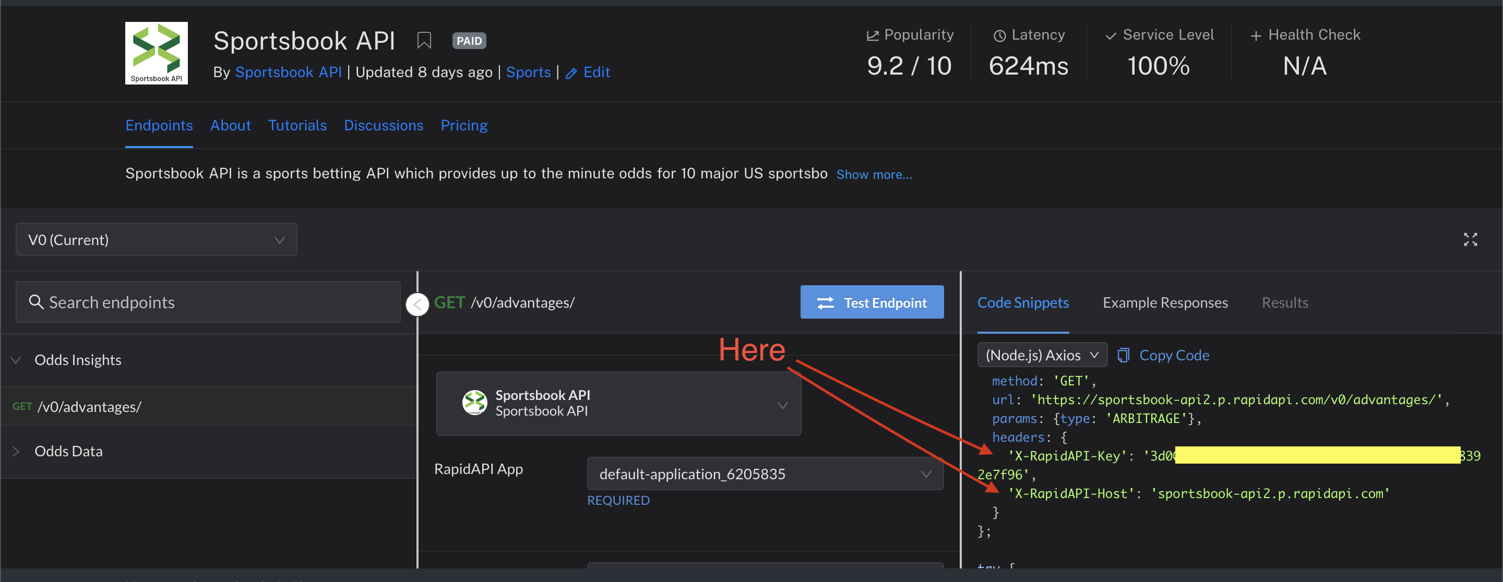
Task: Click the Latency clock icon
Action: pyautogui.click(x=999, y=35)
